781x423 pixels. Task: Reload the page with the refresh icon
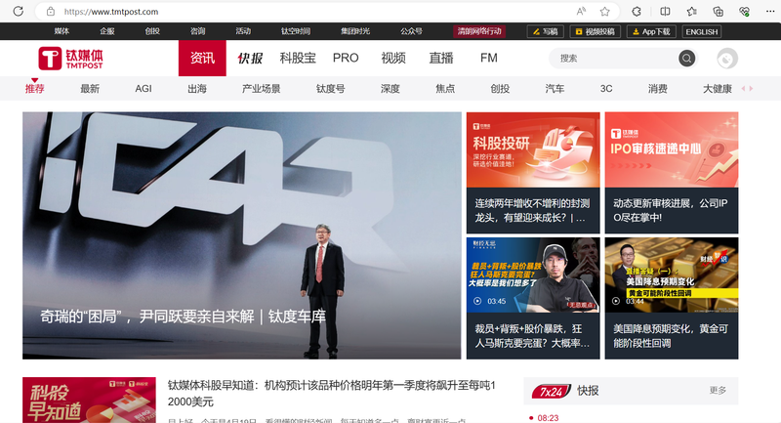coord(19,11)
